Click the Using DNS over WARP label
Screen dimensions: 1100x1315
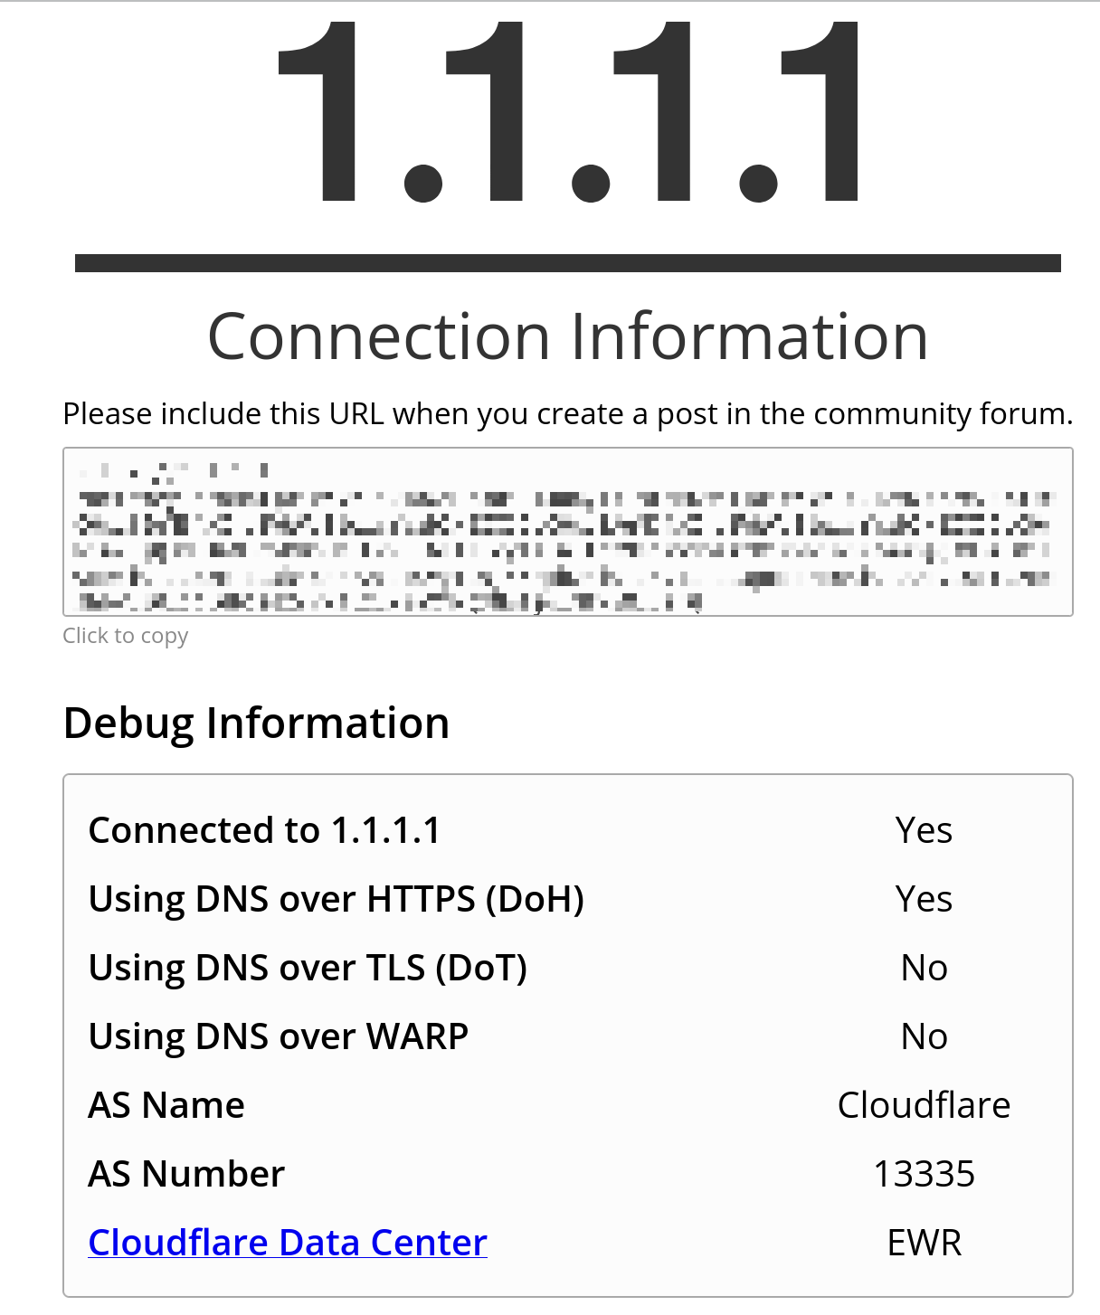point(277,1036)
